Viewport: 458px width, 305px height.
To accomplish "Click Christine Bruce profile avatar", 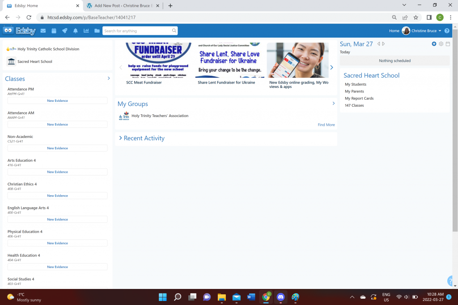I will [x=406, y=31].
